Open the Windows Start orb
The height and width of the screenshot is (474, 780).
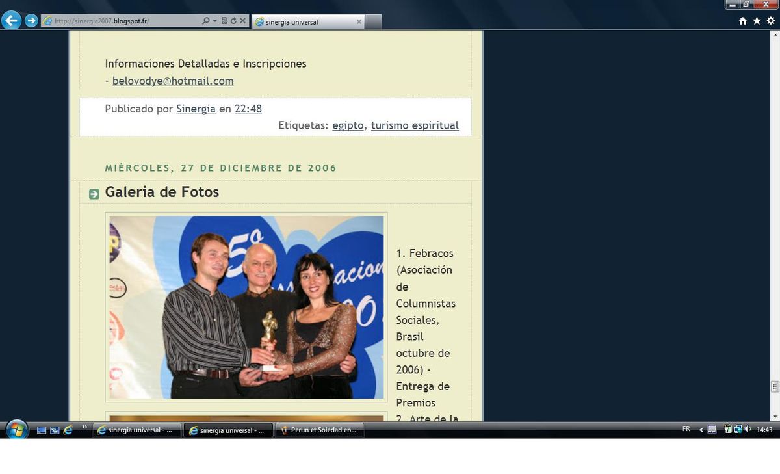click(x=16, y=430)
